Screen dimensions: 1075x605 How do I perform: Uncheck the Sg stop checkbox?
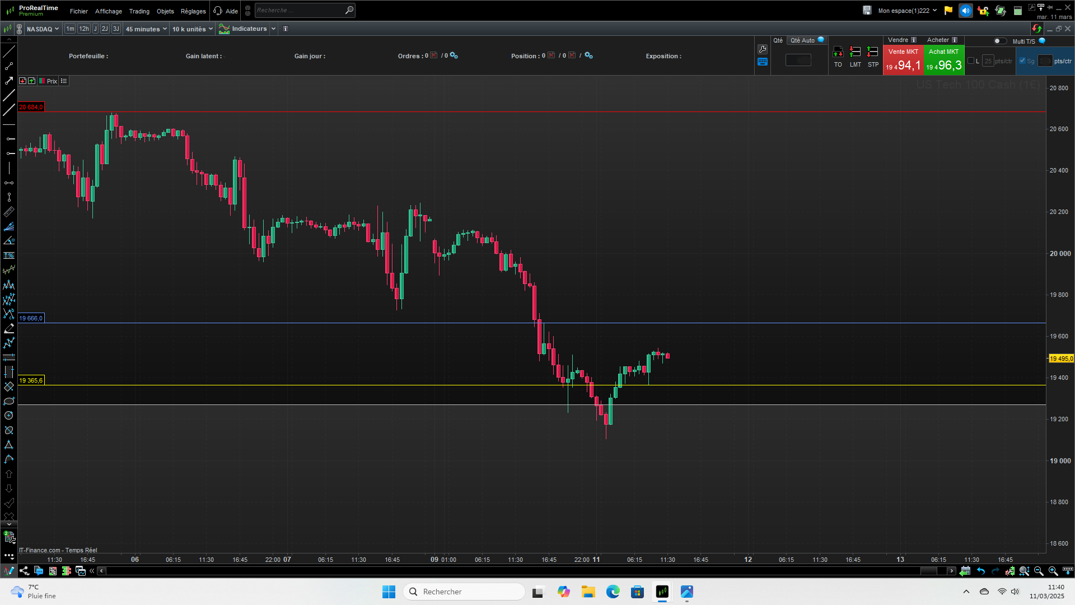click(1022, 61)
